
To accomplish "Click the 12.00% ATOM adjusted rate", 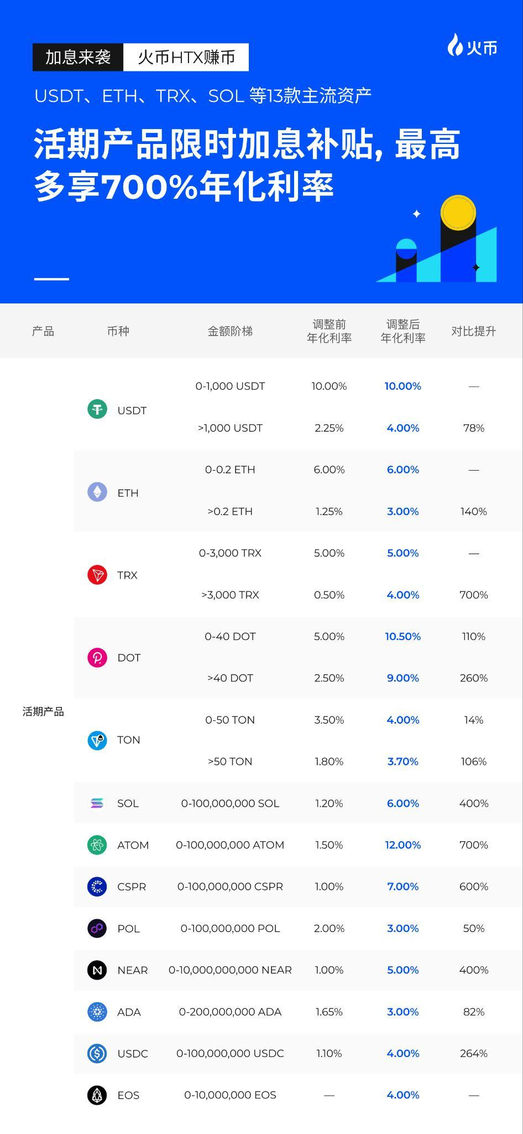I will click(x=403, y=844).
